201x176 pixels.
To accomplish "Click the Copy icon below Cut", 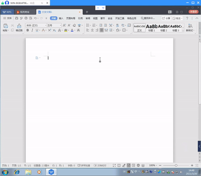I will [12, 30].
